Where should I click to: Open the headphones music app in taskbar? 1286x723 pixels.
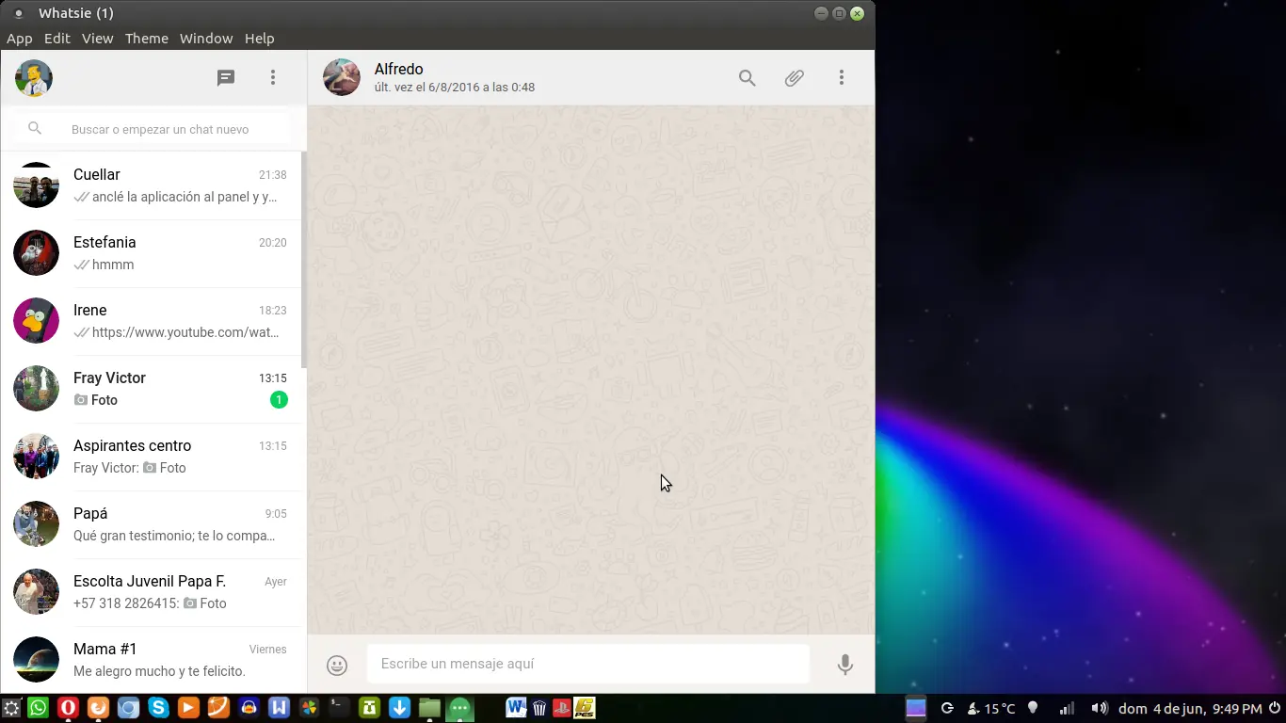click(x=249, y=708)
